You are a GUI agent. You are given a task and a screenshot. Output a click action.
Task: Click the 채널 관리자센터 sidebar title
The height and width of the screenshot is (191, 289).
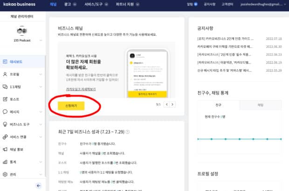pos(22,16)
